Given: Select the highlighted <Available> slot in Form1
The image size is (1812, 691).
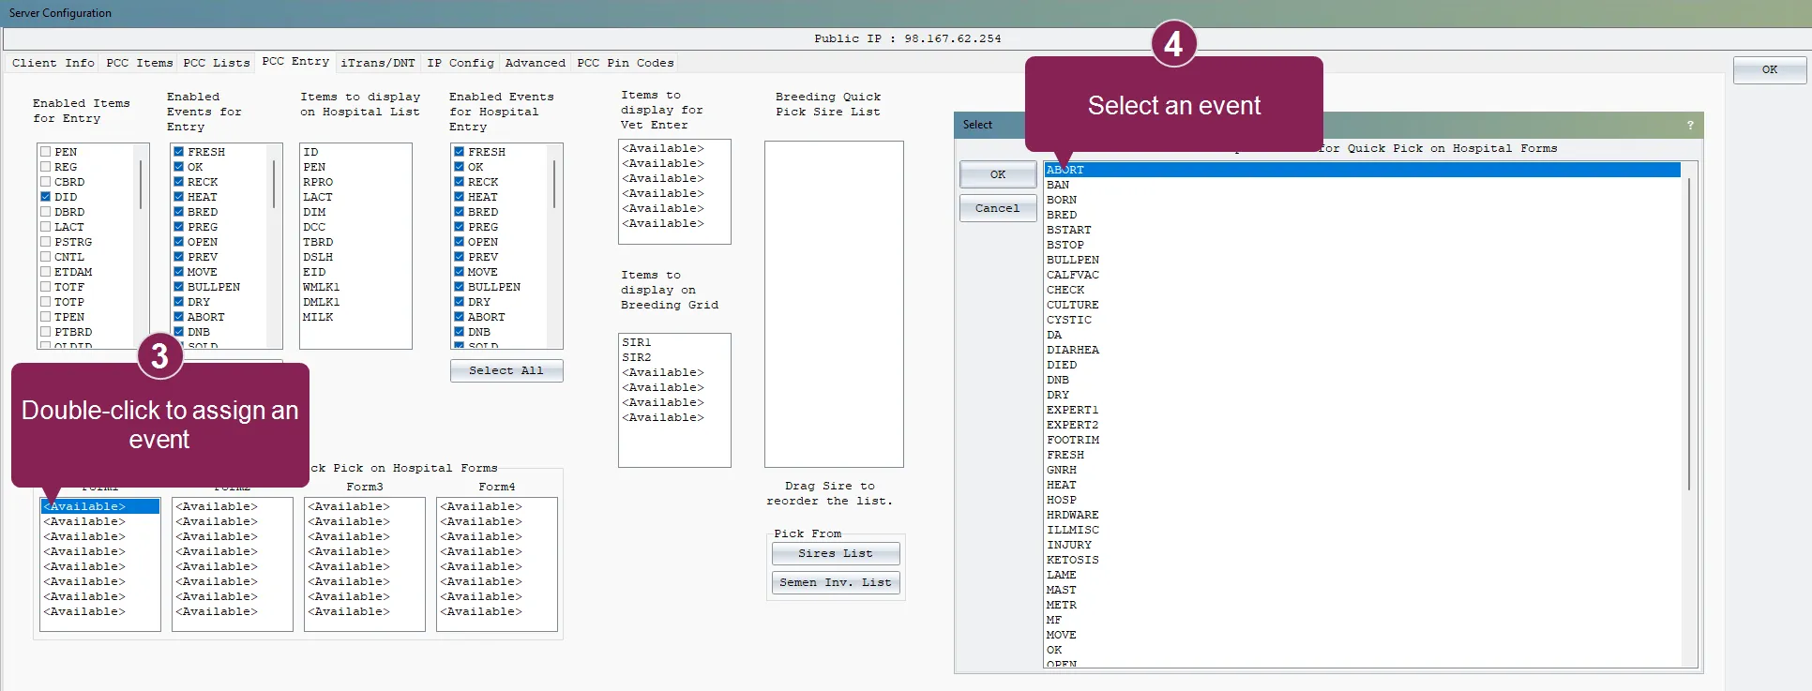Looking at the screenshot, I should coord(100,506).
